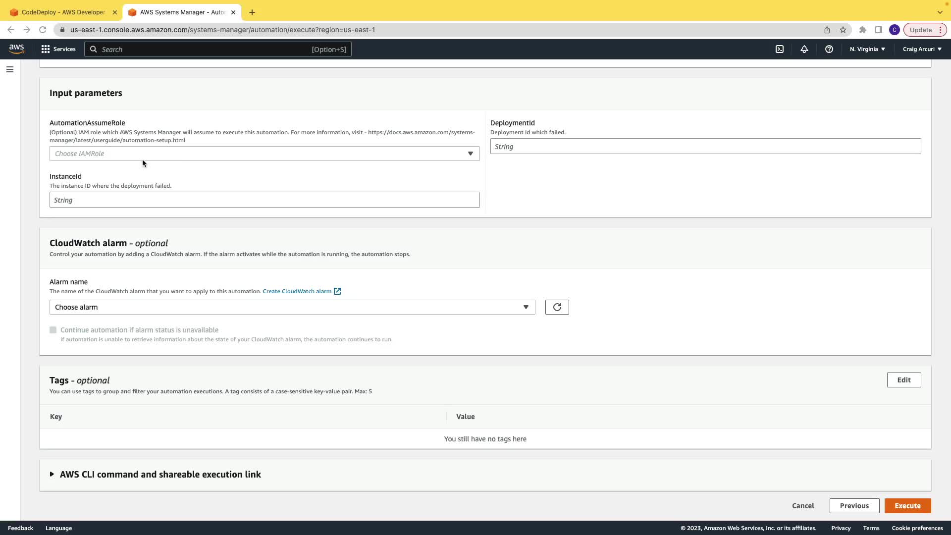Open the Create CloudWatch alarm link
The height and width of the screenshot is (535, 951).
(x=297, y=291)
